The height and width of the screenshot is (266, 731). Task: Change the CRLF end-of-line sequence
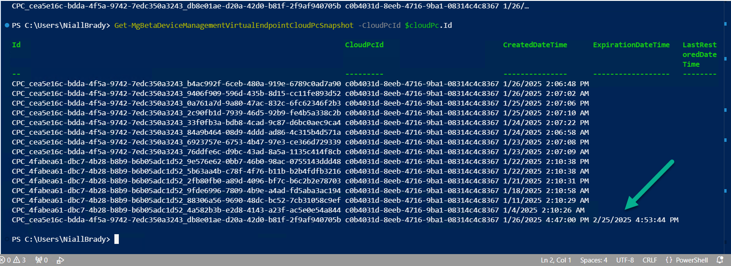650,260
